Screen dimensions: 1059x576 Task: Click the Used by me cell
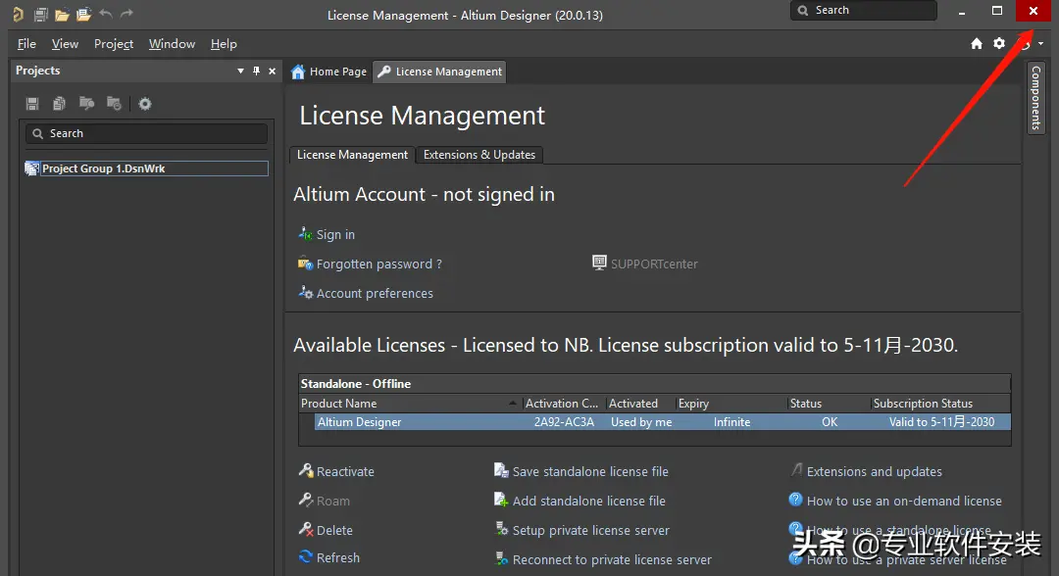(x=641, y=422)
